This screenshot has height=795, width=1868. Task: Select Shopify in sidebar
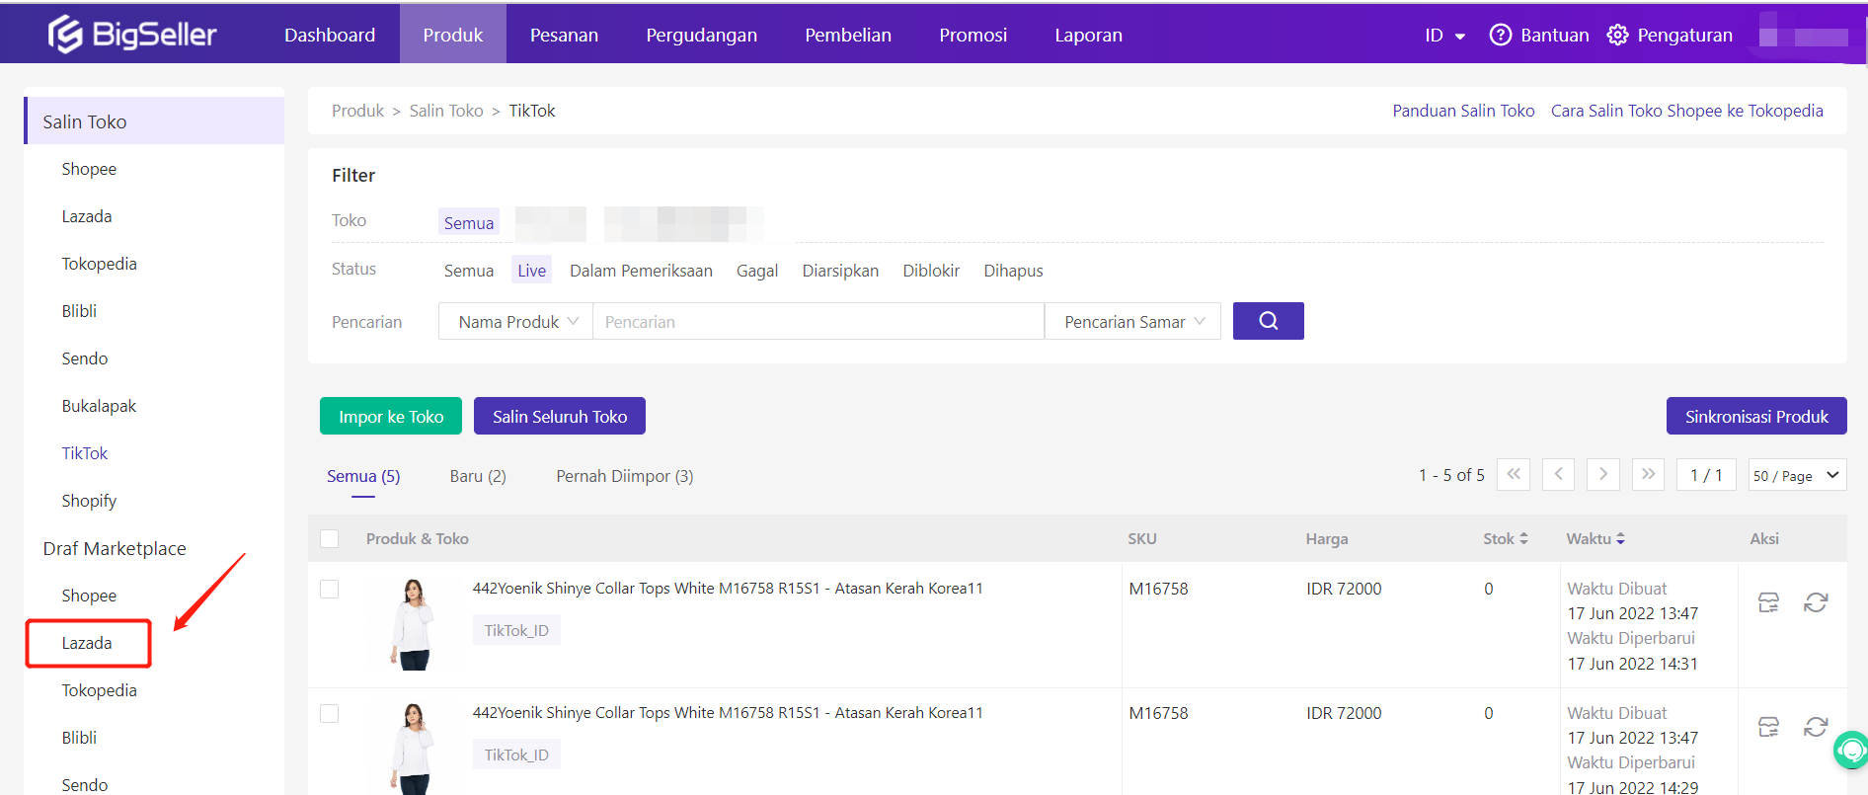[89, 501]
